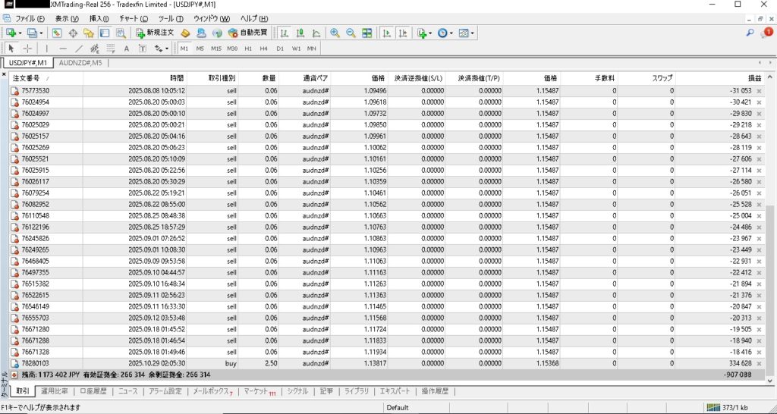Select the text label 'A' tool
Viewport: 777px width, 414px height.
coord(126,49)
